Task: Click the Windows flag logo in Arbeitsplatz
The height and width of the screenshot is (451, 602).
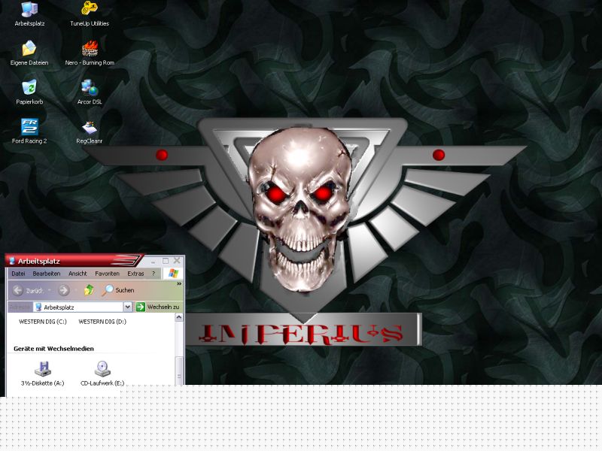Action: (173, 274)
